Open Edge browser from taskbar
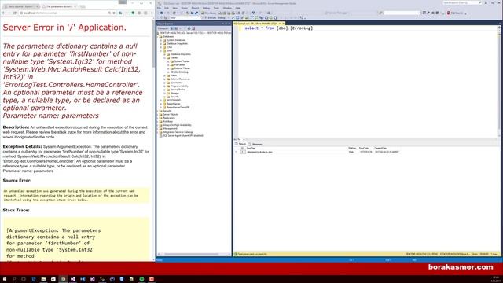The image size is (503, 283). 34,279
